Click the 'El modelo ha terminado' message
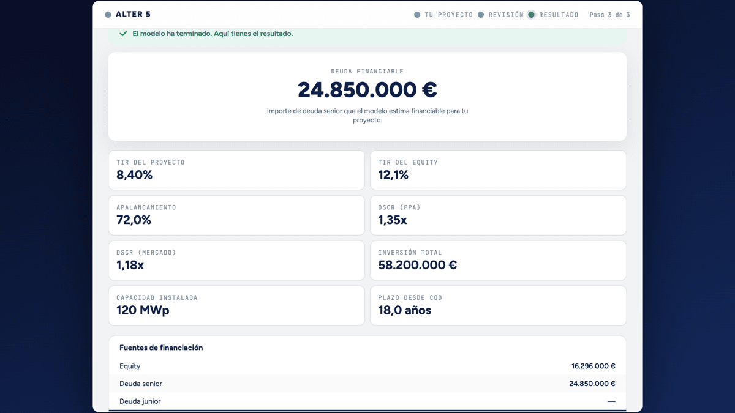The height and width of the screenshot is (413, 735). coord(213,34)
